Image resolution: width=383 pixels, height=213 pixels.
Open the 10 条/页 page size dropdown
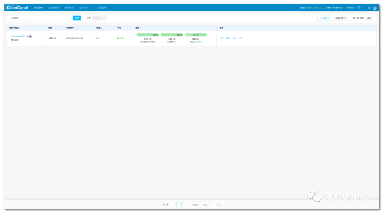(196, 205)
